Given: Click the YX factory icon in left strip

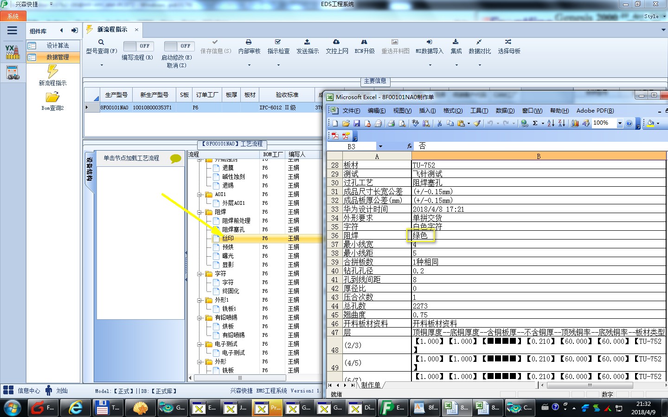Looking at the screenshot, I should tap(13, 52).
